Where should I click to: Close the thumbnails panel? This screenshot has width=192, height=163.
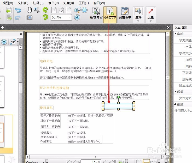[x=21, y=34]
